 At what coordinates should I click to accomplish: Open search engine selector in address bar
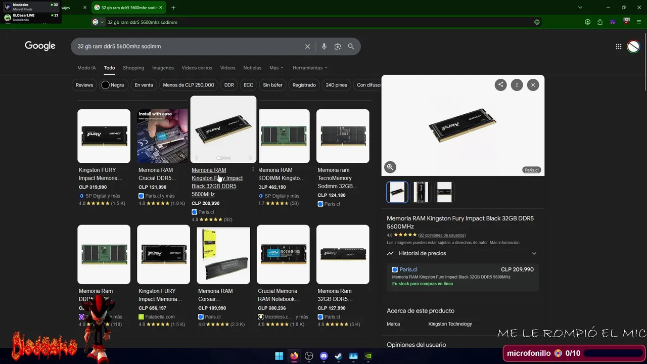click(98, 22)
